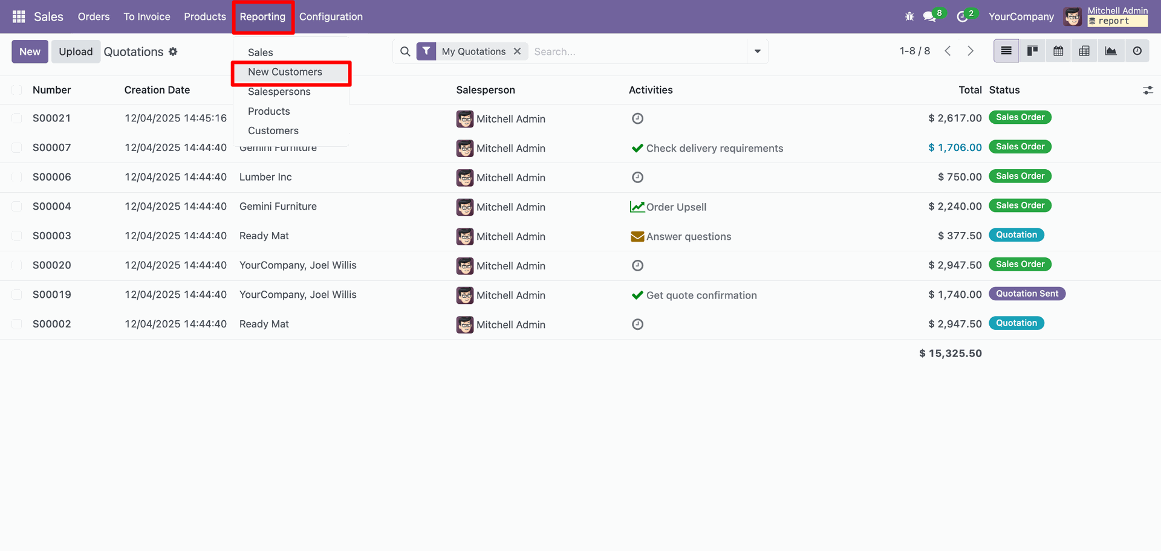
Task: Remove the My Quotations filter
Action: [x=517, y=51]
